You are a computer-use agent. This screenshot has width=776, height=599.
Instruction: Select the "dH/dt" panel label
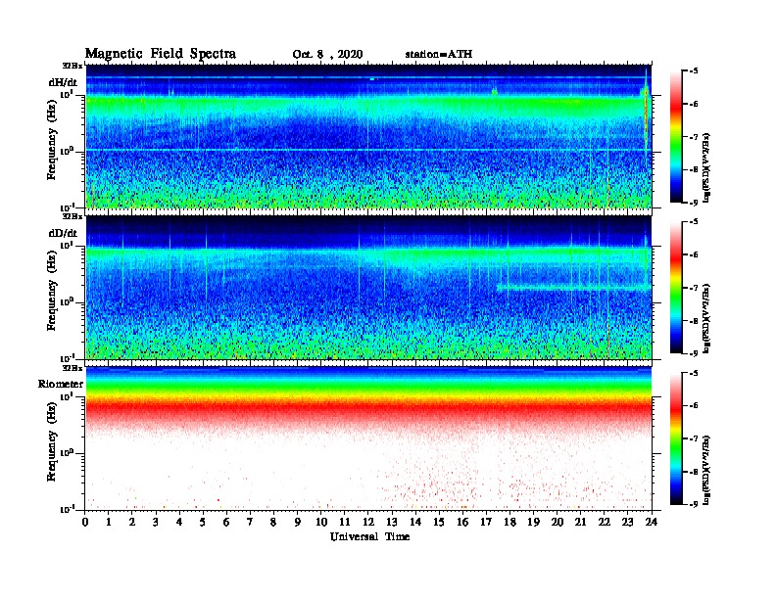pos(63,81)
